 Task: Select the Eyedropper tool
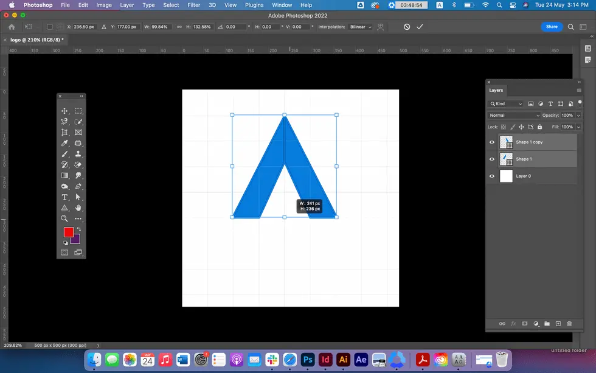(64, 143)
